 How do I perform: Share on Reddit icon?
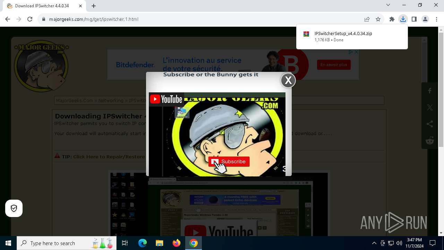click(x=430, y=140)
